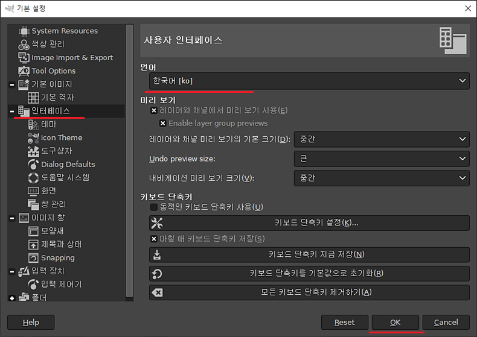Image resolution: width=477 pixels, height=337 pixels.
Task: Click the 인터페이스 icon in sidebar
Action: (x=24, y=111)
